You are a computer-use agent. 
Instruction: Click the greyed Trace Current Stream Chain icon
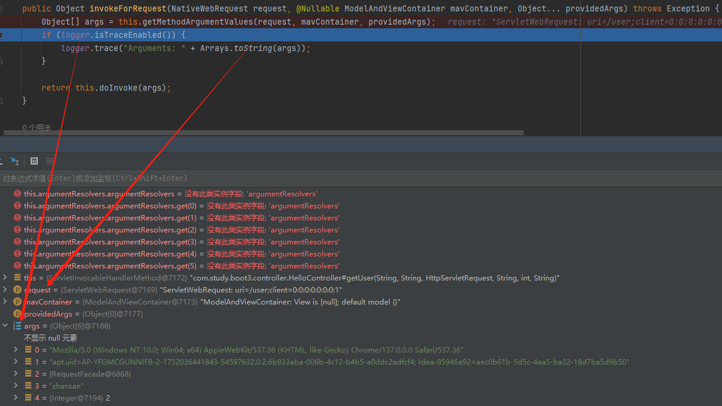[50, 161]
